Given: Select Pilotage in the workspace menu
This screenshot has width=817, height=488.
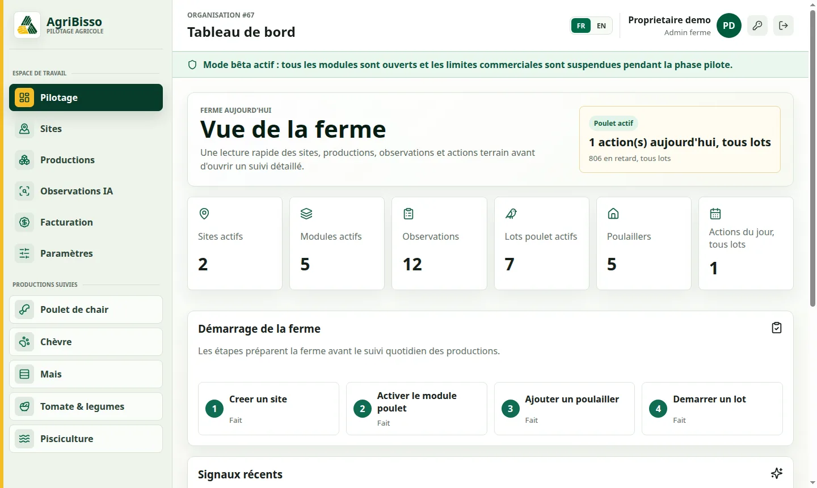Looking at the screenshot, I should (86, 97).
